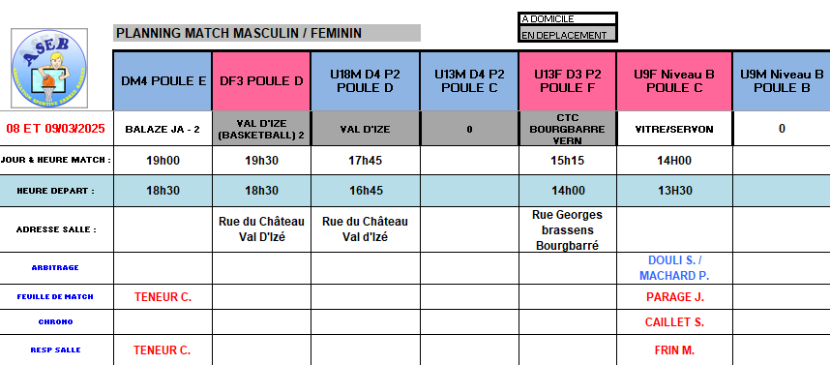This screenshot has width=830, height=365.
Task: Select the 16h45 departure time cell
Action: [x=366, y=191]
